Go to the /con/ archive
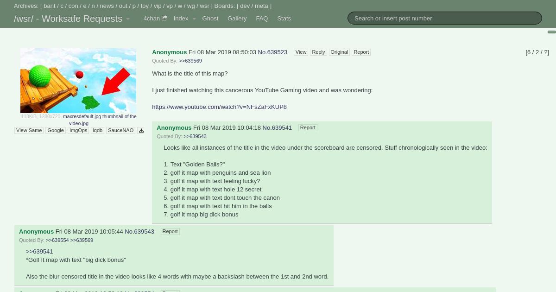Screen dimensions: 556x292 click(73, 6)
